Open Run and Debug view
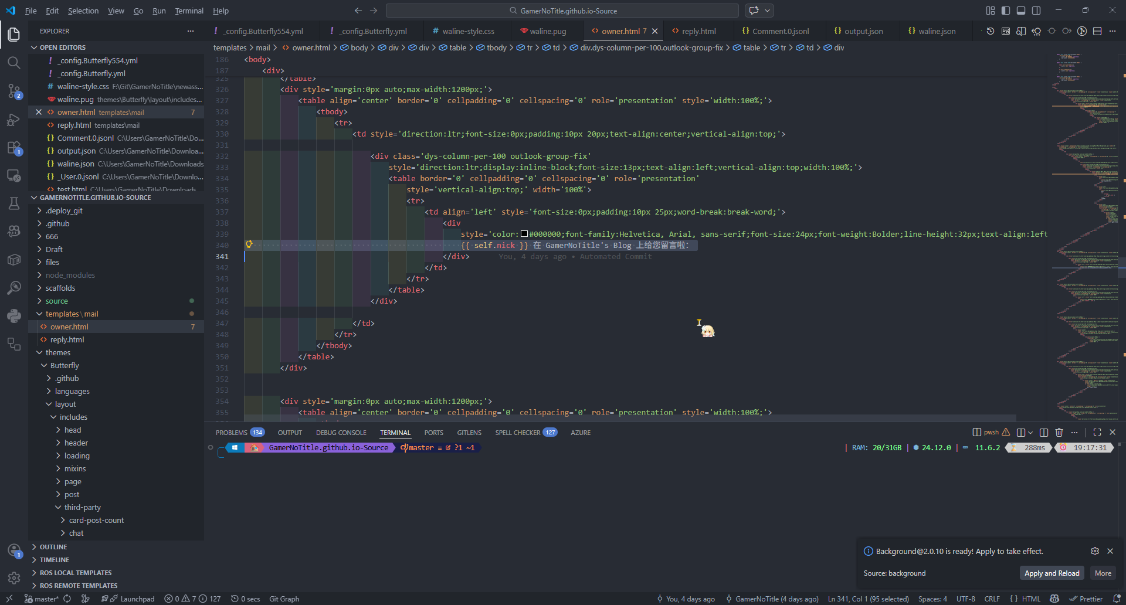This screenshot has width=1126, height=605. 14,120
